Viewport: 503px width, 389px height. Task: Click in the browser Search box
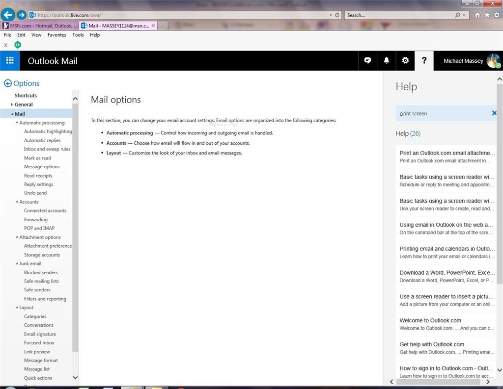(x=400, y=15)
